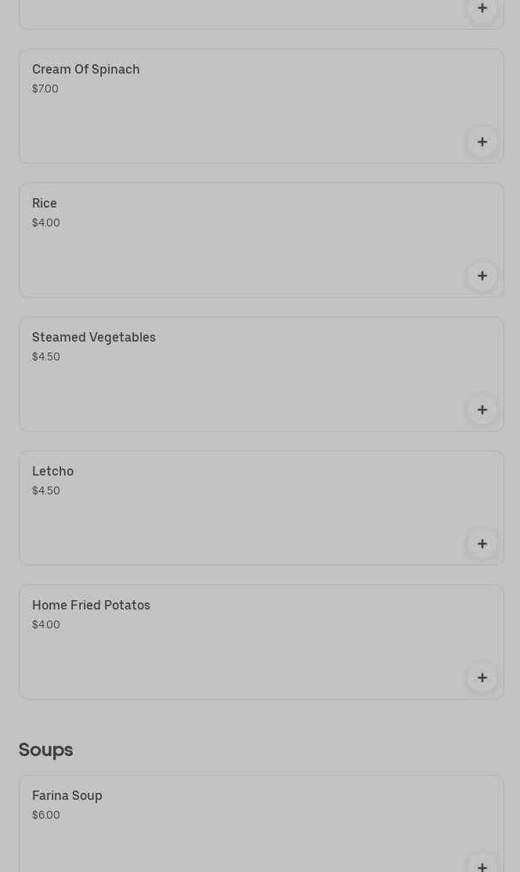520x872 pixels.
Task: Open the Letcho menu item name
Action: [x=52, y=471]
